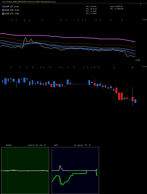Click the '<Tops' axis marker label
Screen dimensions: 147x194
coord(145,20)
